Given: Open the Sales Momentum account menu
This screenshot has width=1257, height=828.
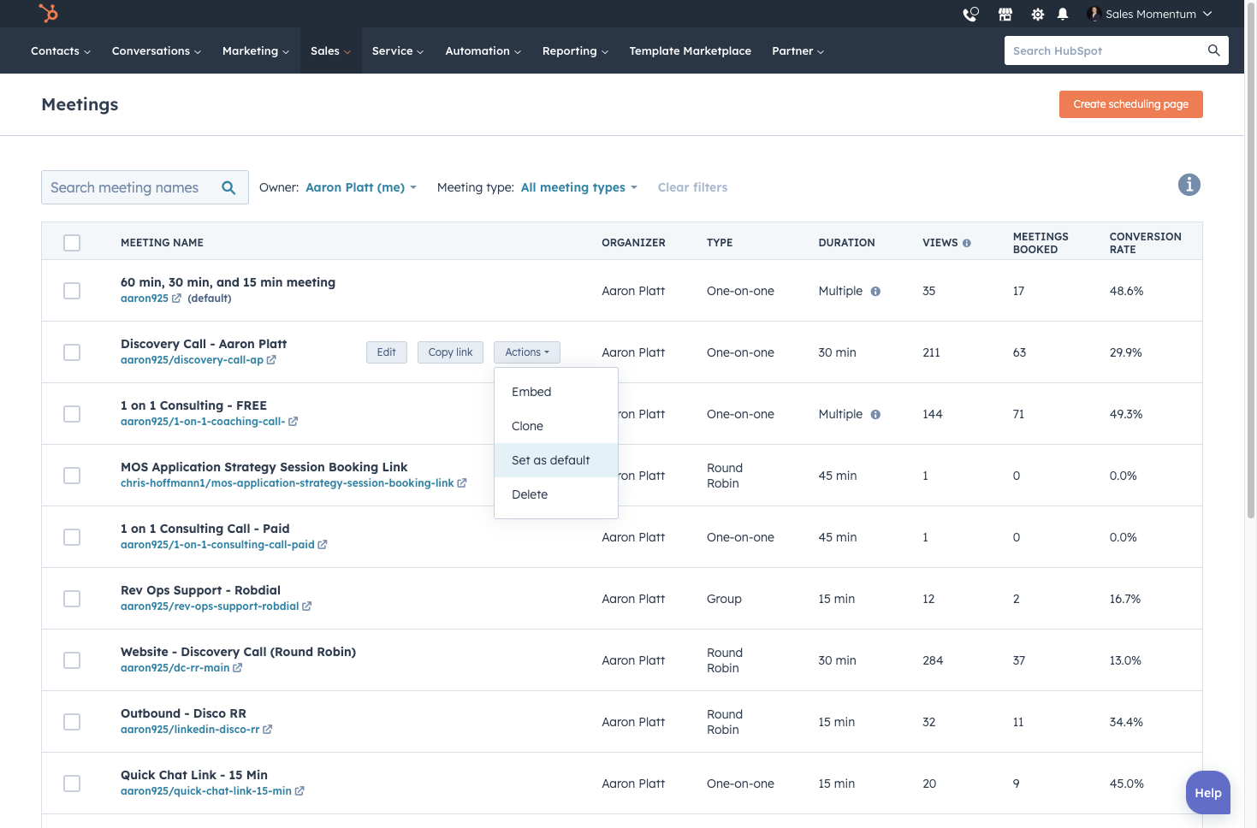Looking at the screenshot, I should pyautogui.click(x=1149, y=14).
